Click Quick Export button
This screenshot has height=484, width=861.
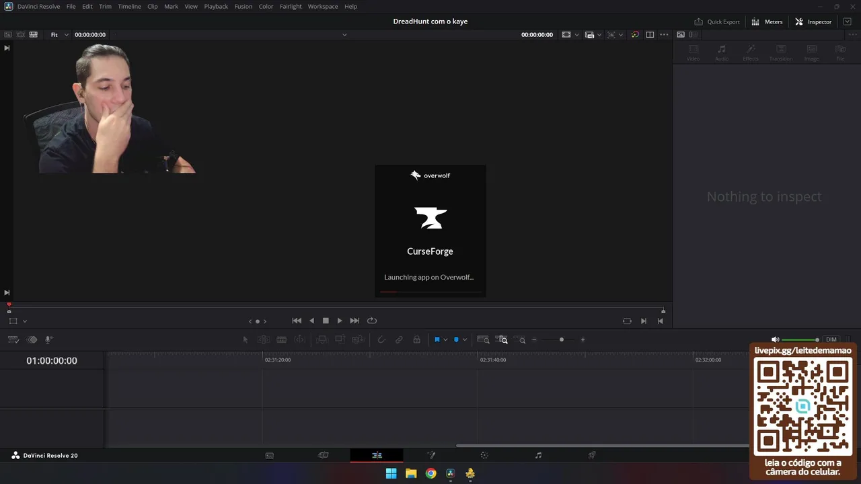717,22
